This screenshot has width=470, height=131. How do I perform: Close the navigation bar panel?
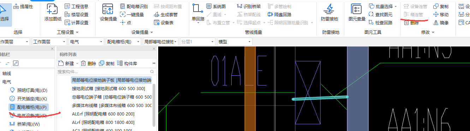(52, 49)
